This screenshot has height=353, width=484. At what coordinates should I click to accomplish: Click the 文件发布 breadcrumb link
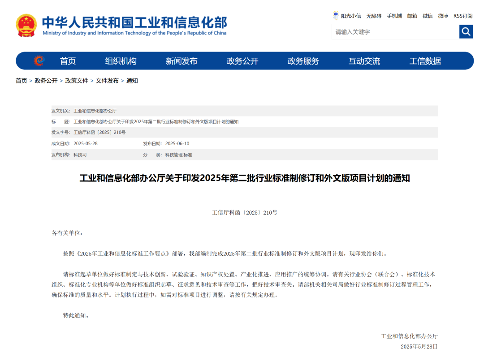pos(107,81)
